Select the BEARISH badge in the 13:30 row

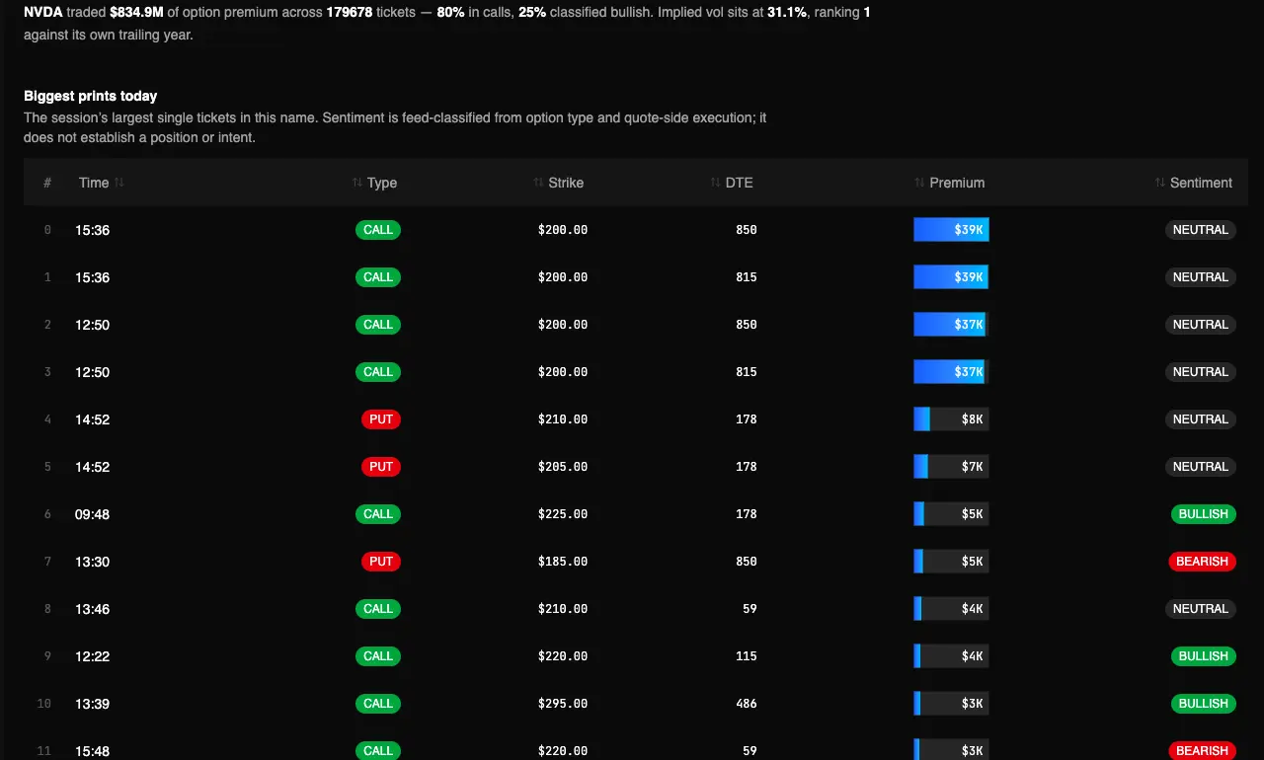pyautogui.click(x=1202, y=562)
